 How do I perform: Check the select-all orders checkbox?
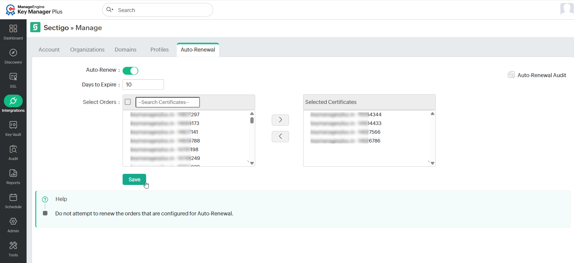128,102
